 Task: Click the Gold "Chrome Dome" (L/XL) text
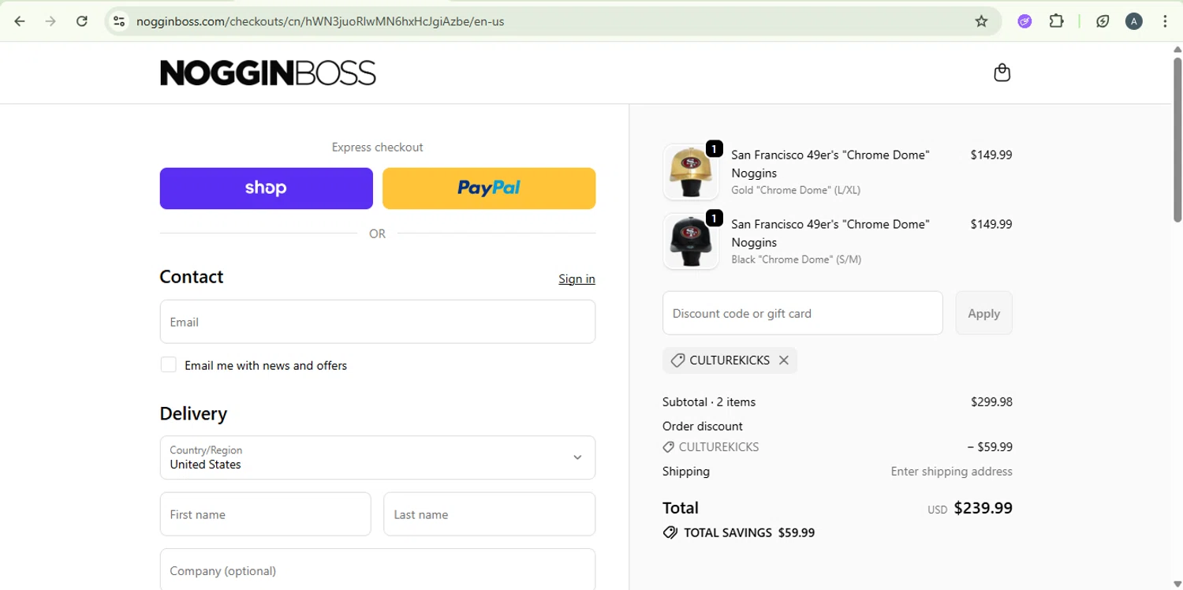(796, 190)
